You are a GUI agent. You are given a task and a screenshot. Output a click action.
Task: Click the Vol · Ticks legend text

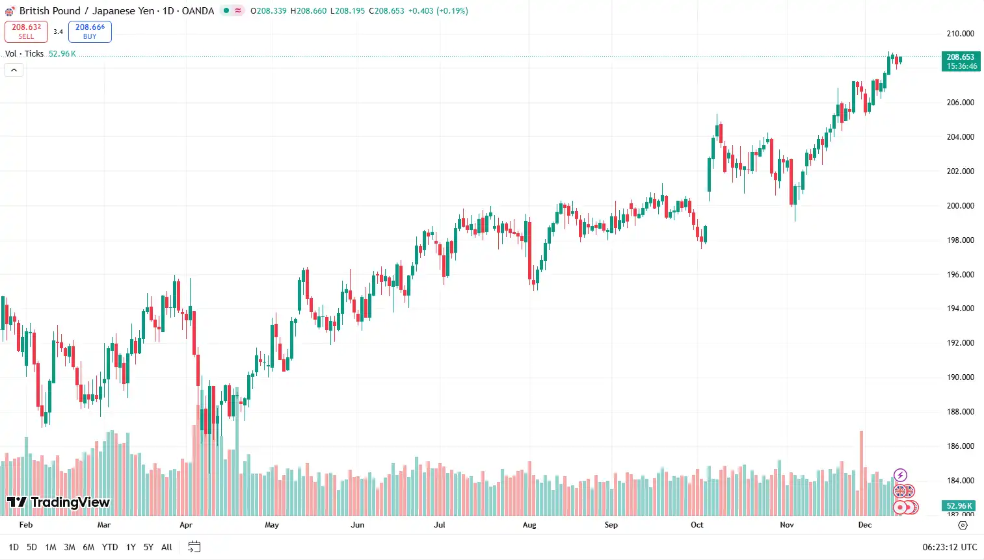point(24,54)
